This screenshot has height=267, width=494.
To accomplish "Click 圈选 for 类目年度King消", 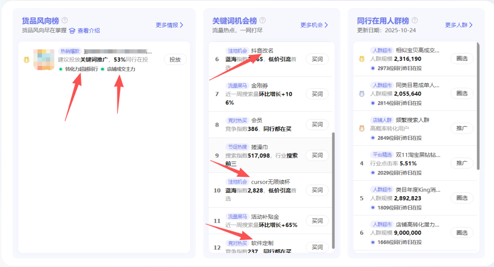I will (x=462, y=198).
